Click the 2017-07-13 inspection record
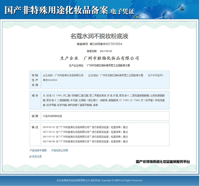200x186 pixels. pyautogui.click(x=85, y=137)
